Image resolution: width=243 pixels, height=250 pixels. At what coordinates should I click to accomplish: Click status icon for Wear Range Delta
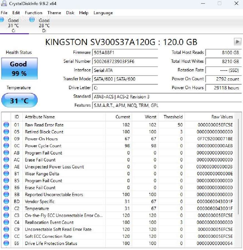(x=6, y=173)
